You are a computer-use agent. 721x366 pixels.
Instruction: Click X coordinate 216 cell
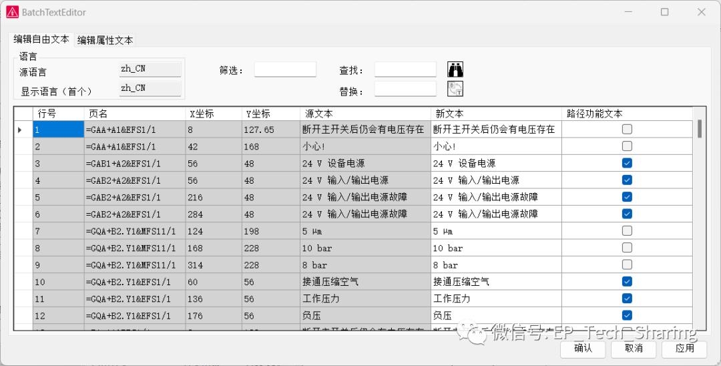pos(214,197)
